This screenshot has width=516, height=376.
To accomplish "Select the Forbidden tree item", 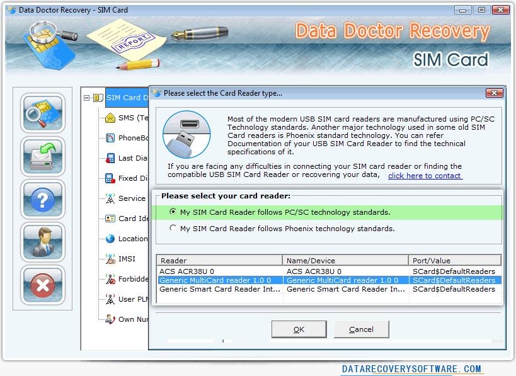I will [x=133, y=279].
